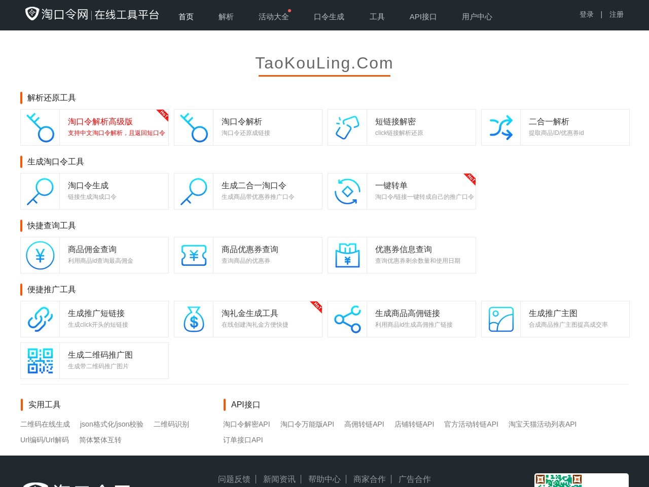Open the coupon ticket icon for 商品优惠券查询
The image size is (649, 487).
pos(194,255)
